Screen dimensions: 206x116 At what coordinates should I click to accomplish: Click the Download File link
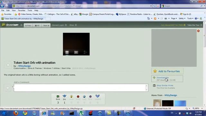[x=163, y=78]
